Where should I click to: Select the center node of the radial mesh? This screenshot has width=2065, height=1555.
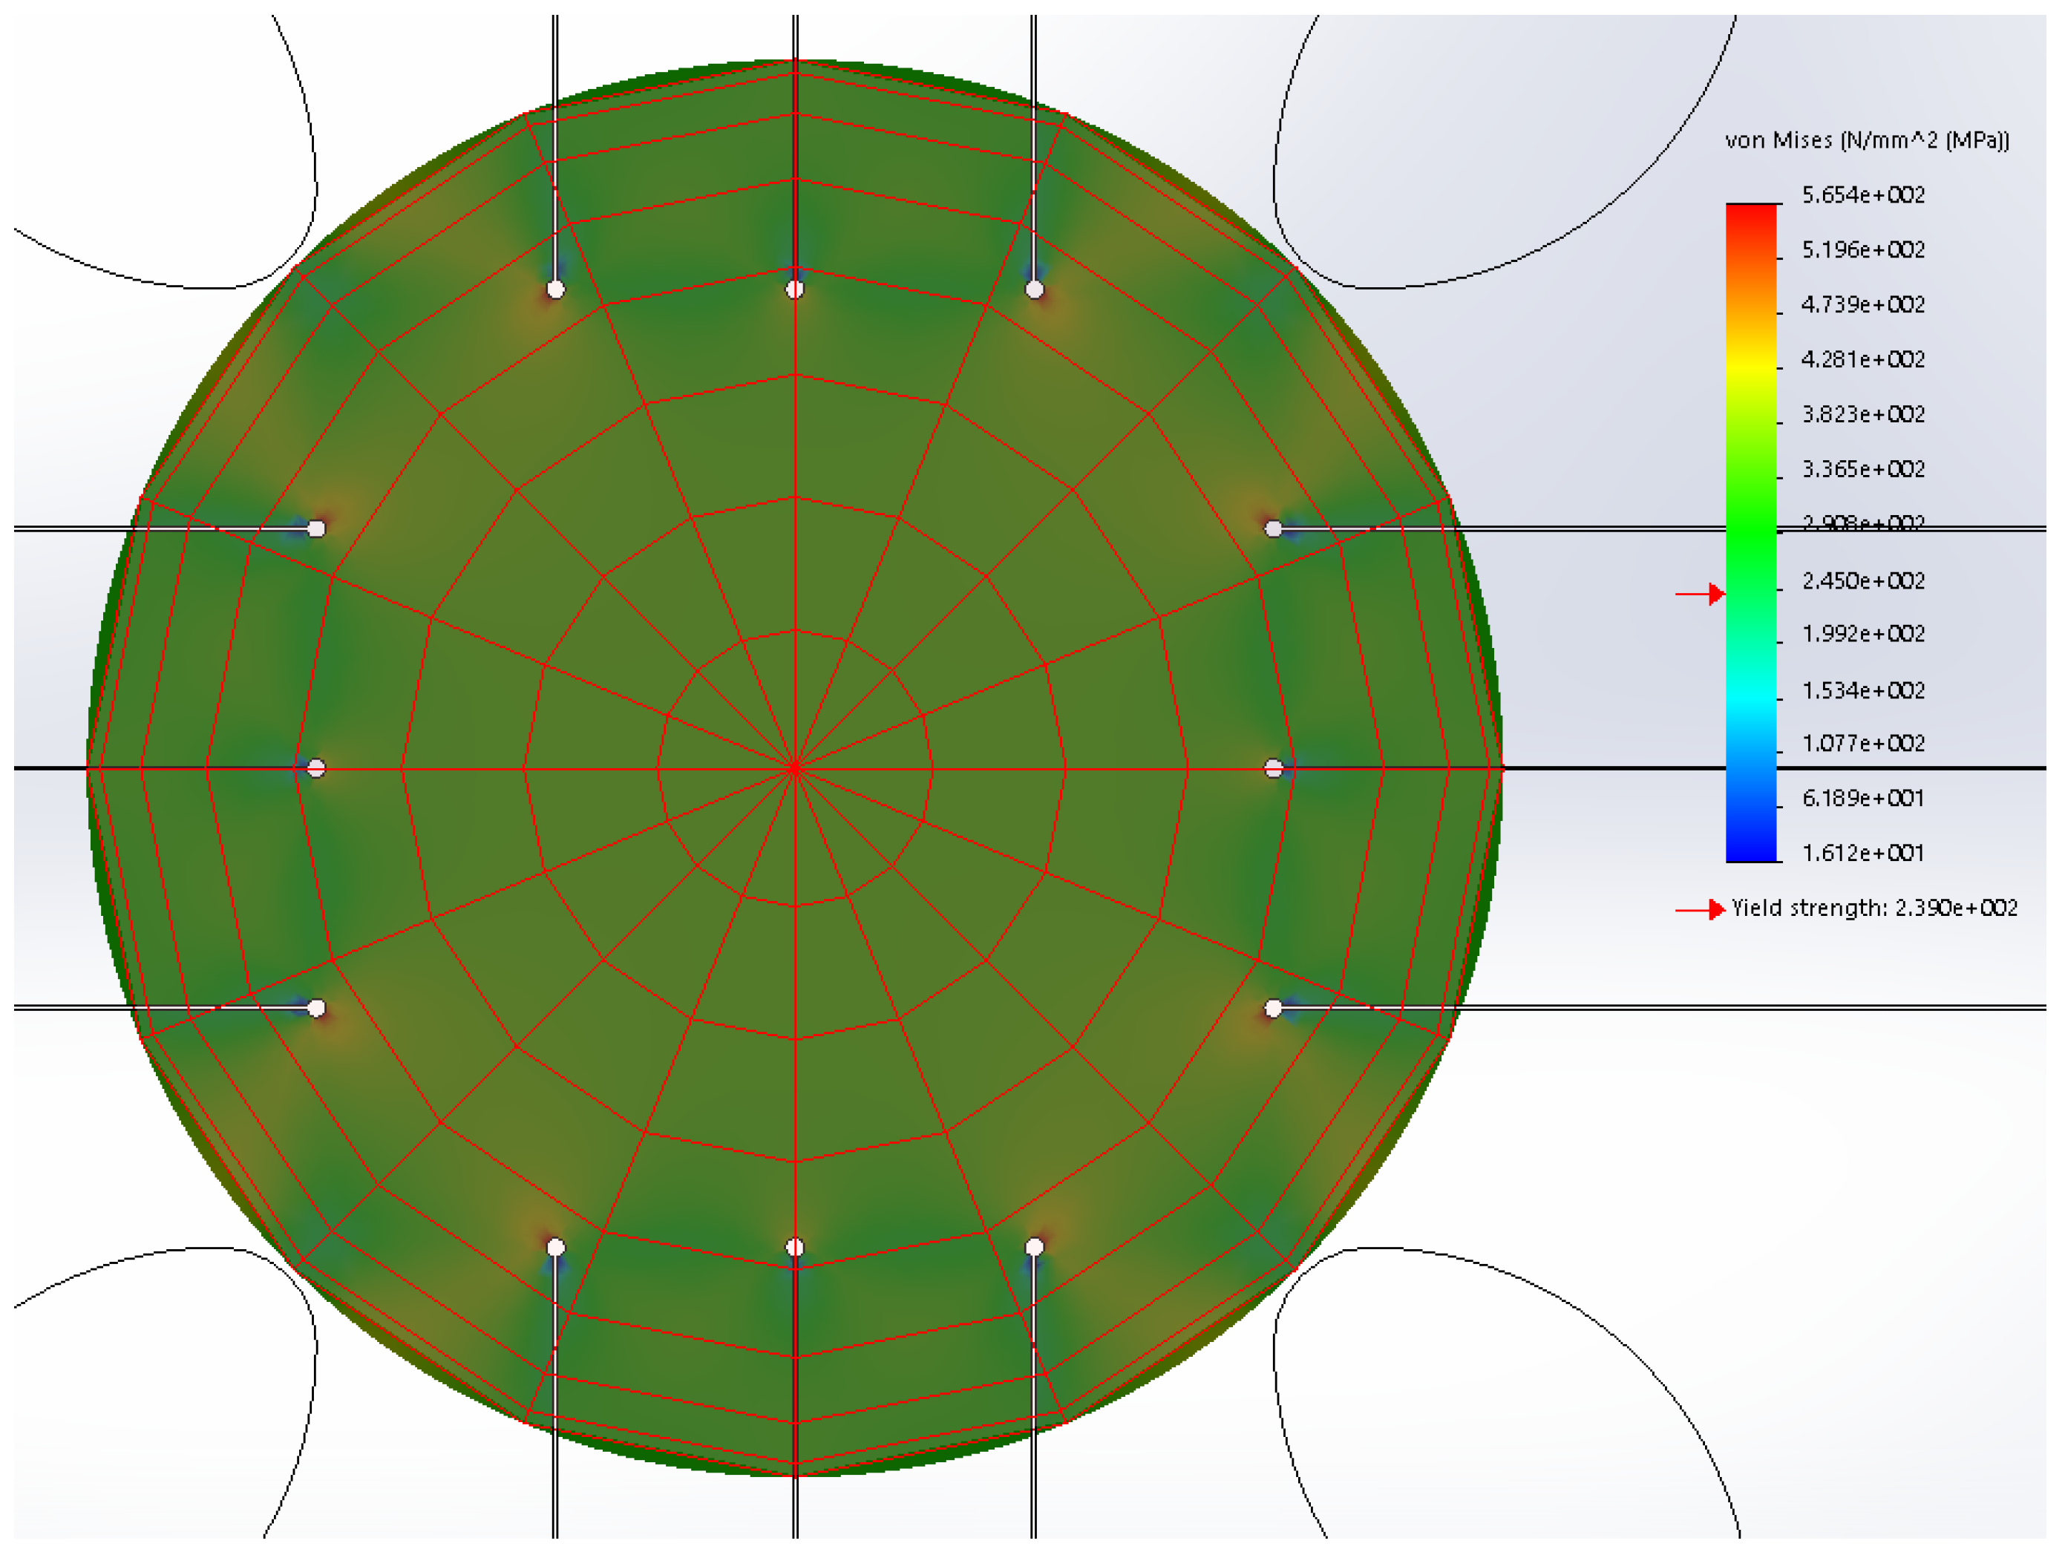tap(794, 768)
